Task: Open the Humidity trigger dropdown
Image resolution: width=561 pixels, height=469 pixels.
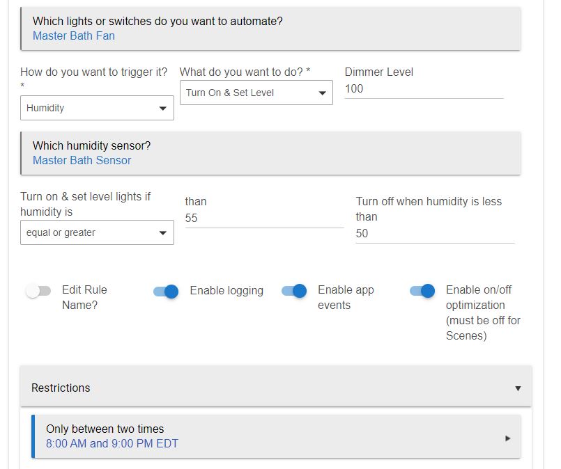Action: coord(97,108)
